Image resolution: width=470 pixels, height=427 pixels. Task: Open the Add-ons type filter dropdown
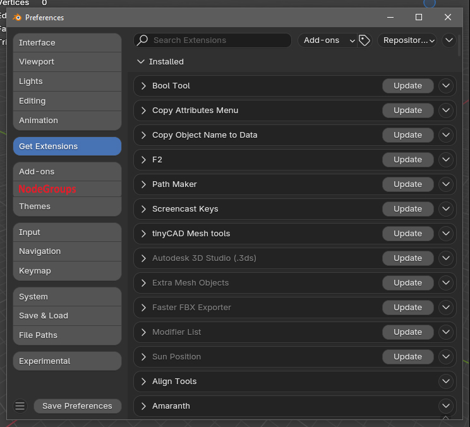[x=327, y=40]
